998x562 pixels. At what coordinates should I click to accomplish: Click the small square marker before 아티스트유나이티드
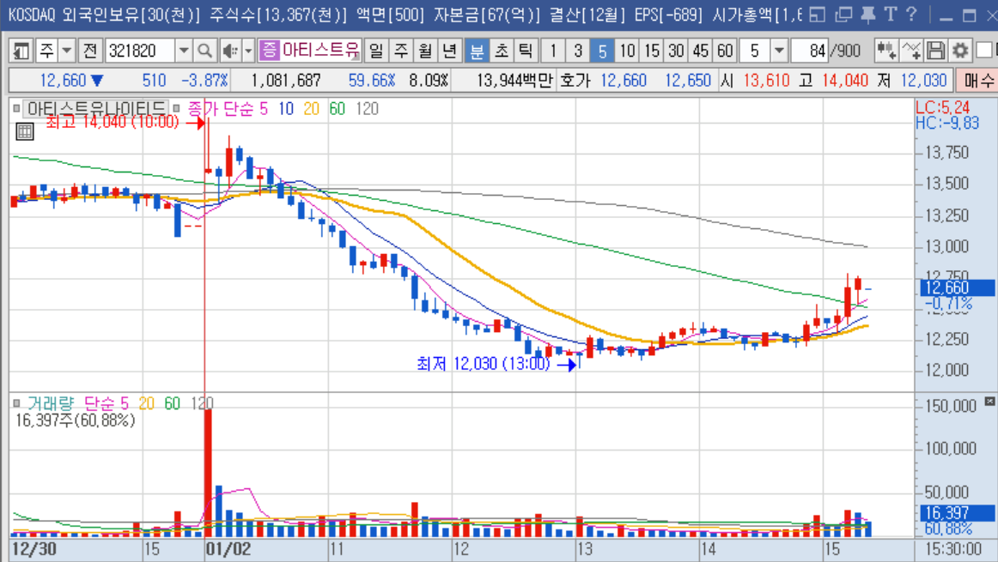pos(17,109)
